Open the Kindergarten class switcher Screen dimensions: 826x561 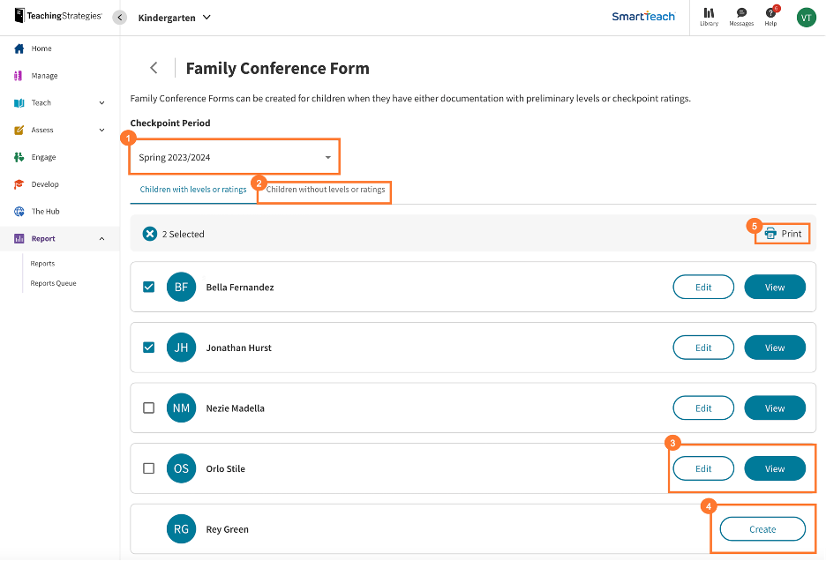click(x=174, y=17)
